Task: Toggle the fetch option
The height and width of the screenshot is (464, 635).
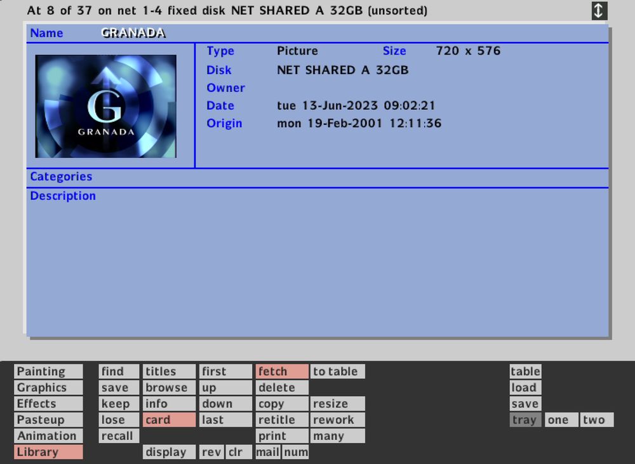Action: point(282,371)
